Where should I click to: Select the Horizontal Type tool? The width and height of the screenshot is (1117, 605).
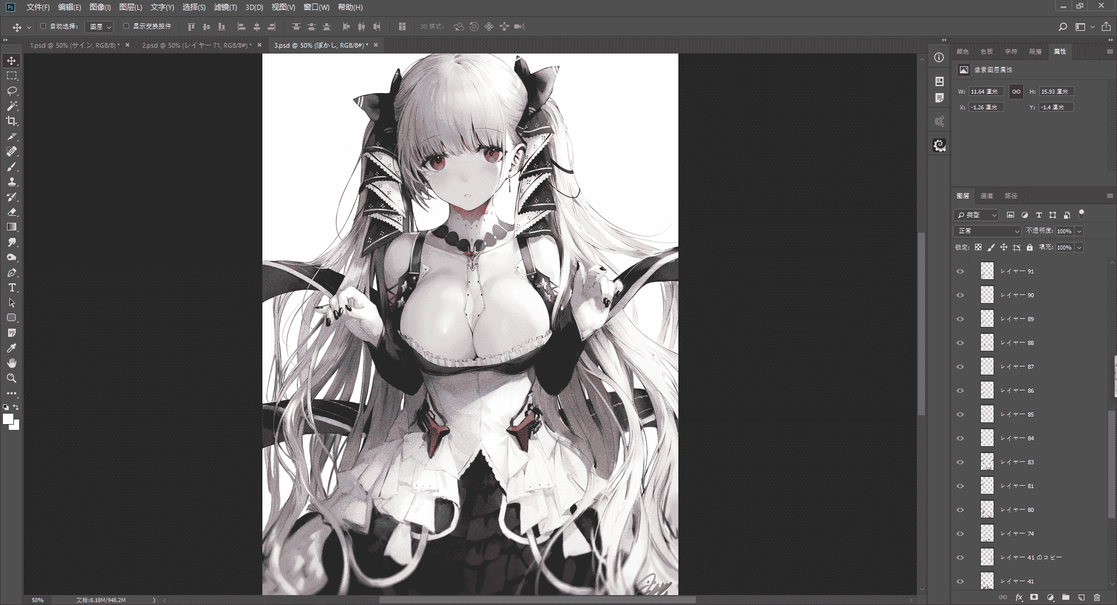(12, 288)
